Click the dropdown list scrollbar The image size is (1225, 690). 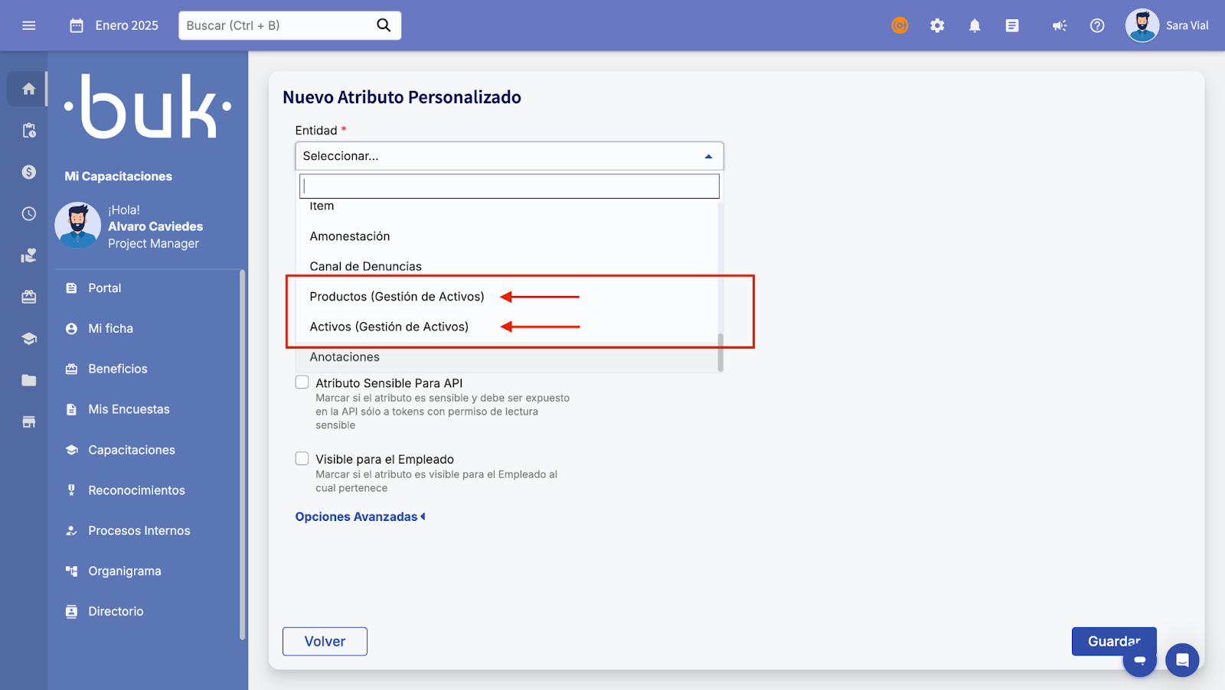[720, 352]
